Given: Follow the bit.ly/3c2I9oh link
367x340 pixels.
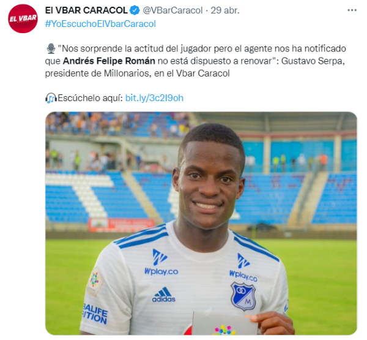Looking at the screenshot, I should [x=154, y=98].
